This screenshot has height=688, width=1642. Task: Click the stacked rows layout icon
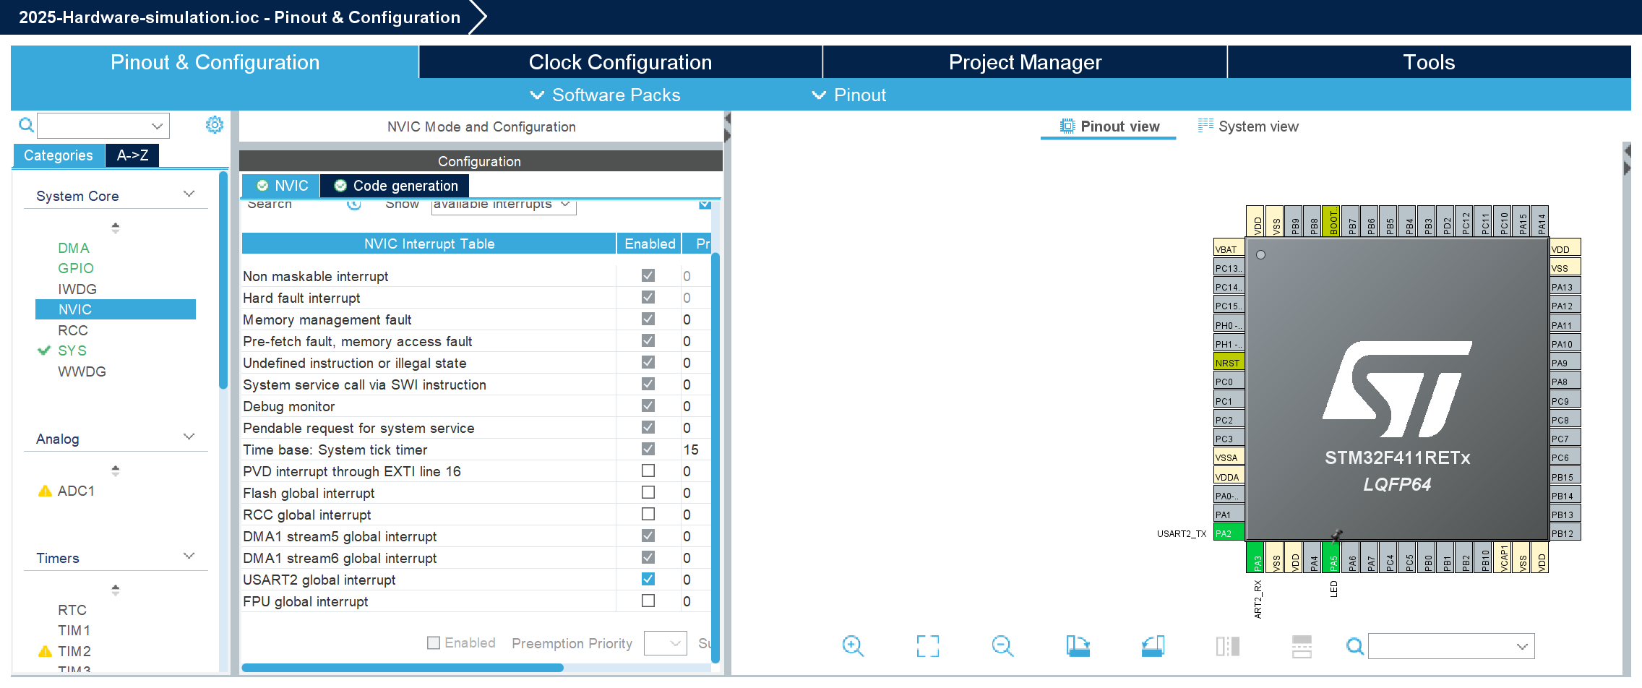pyautogui.click(x=1302, y=645)
